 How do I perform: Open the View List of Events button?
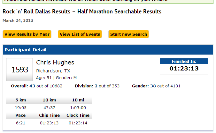click(80, 34)
